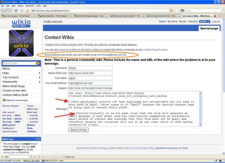Image resolution: width=225 pixels, height=163 pixels.
Task: Open the Edit menu
Action: pos(8,6)
